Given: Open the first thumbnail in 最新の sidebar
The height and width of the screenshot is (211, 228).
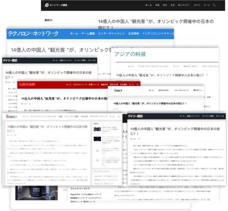Looking at the screenshot, I should (97, 129).
